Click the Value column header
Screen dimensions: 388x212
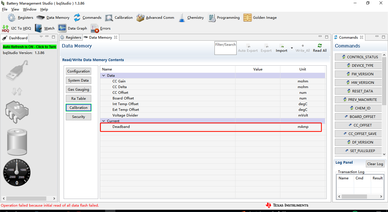point(258,70)
